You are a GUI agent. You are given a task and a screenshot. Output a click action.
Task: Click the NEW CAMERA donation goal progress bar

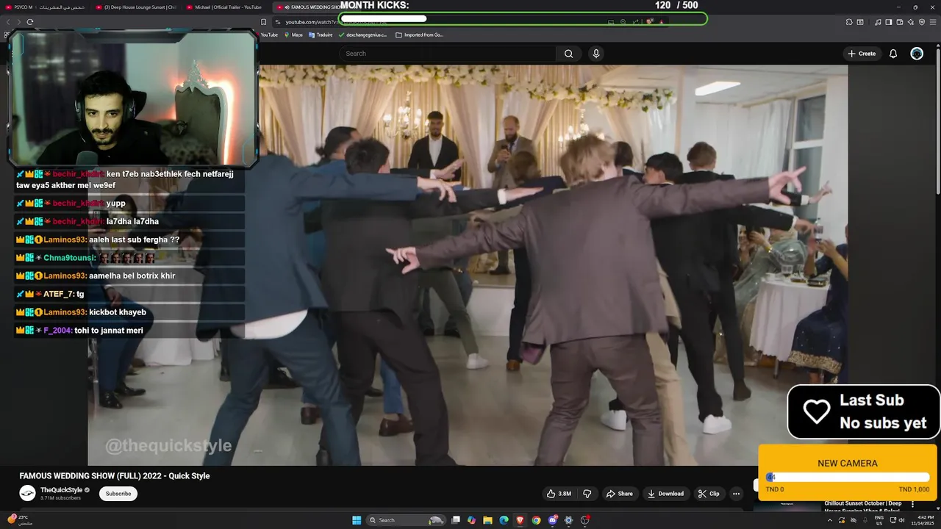(x=848, y=478)
